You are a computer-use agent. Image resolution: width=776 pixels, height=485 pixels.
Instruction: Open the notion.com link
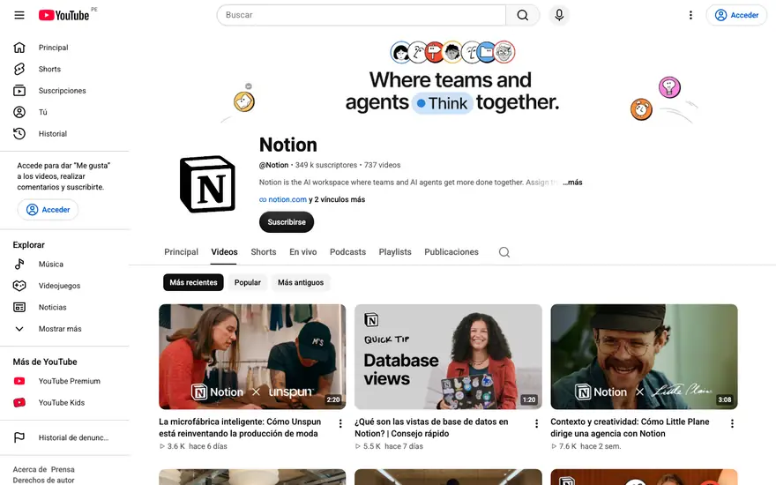click(287, 199)
